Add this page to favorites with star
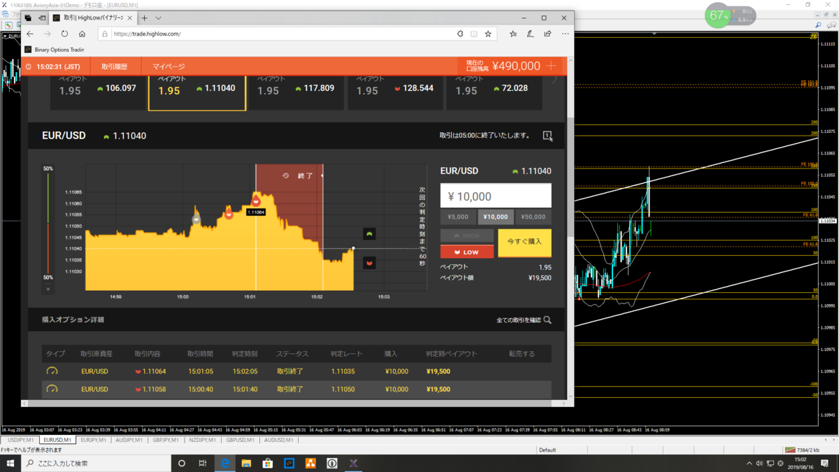839x472 pixels. pos(488,34)
